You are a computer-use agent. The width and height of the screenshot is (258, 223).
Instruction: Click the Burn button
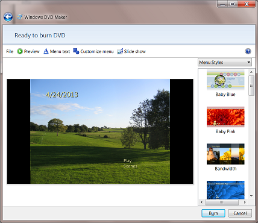pos(213,213)
